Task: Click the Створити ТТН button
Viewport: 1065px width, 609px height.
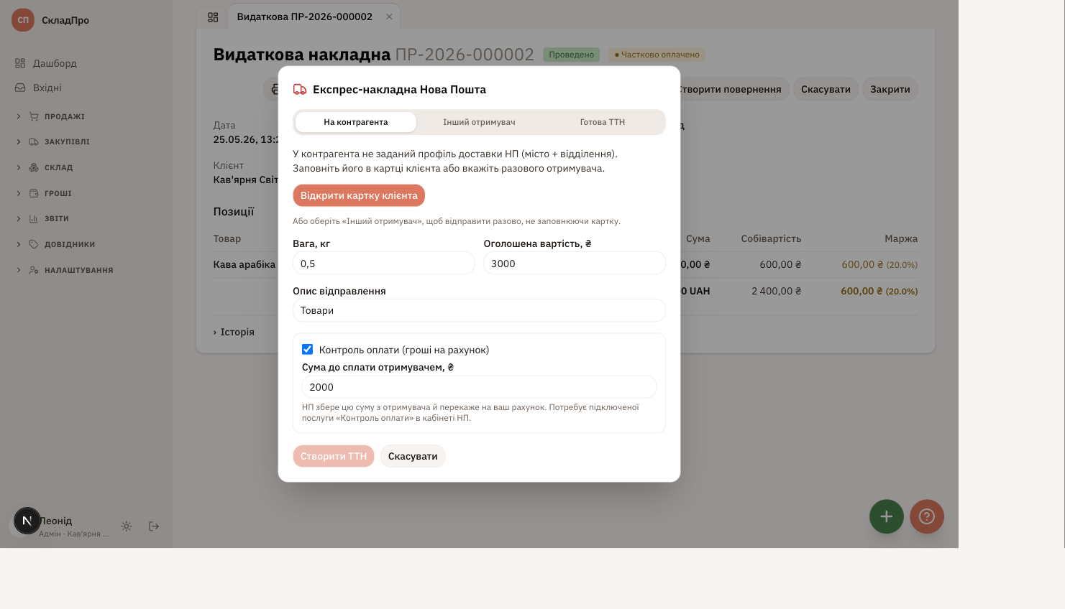Action: pyautogui.click(x=334, y=456)
